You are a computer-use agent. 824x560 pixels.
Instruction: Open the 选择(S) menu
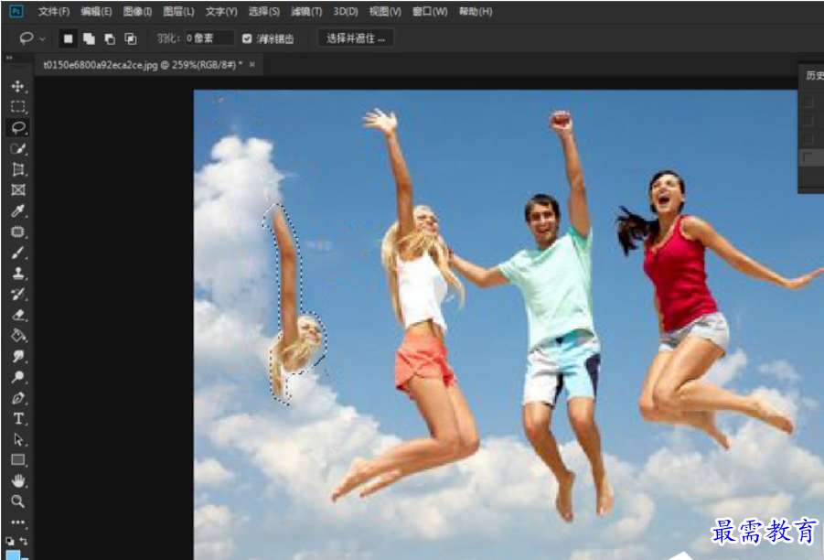pyautogui.click(x=263, y=11)
